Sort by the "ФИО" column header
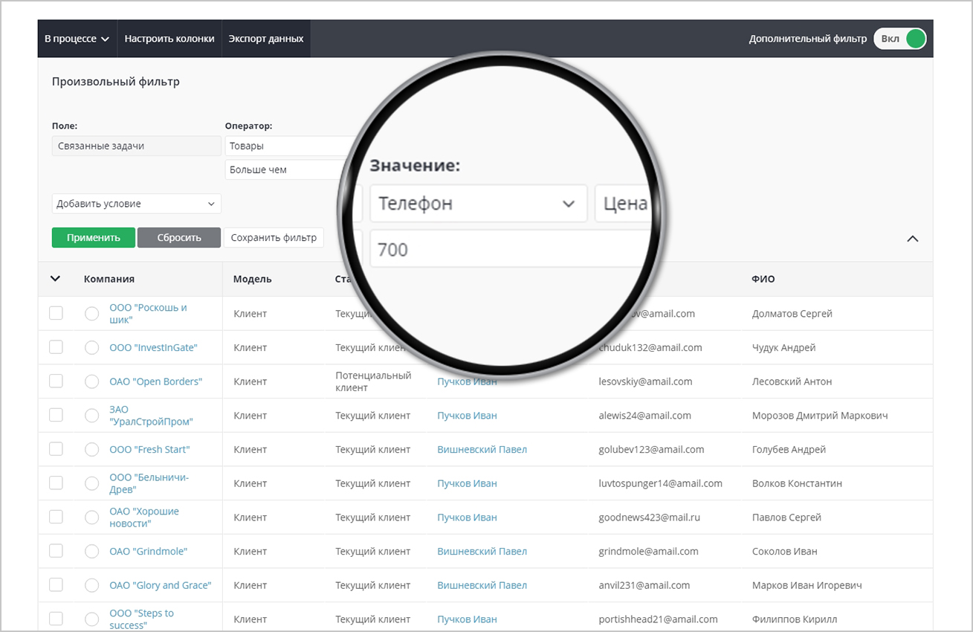Viewport: 973px width, 632px height. point(763,279)
